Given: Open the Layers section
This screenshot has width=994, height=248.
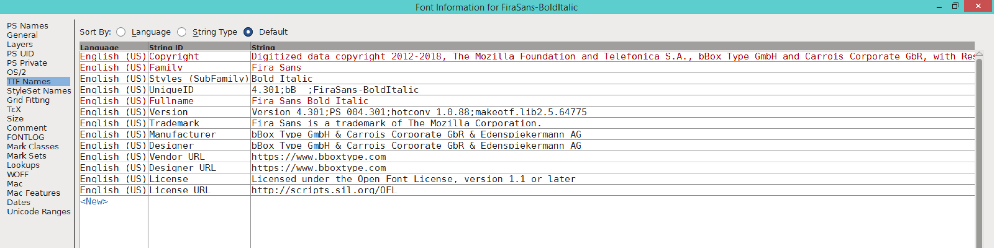Looking at the screenshot, I should 20,44.
